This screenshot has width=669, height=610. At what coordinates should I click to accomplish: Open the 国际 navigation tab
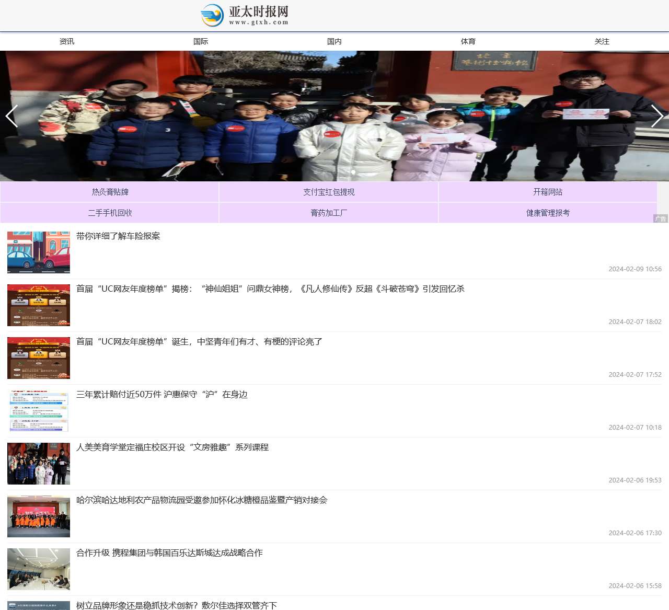[201, 41]
